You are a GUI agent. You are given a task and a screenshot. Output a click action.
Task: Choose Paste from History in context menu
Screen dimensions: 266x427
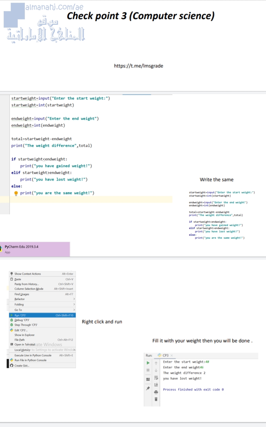point(42,284)
